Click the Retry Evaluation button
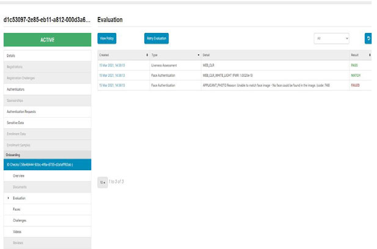Viewport: 377px width, 249px height. coord(156,38)
